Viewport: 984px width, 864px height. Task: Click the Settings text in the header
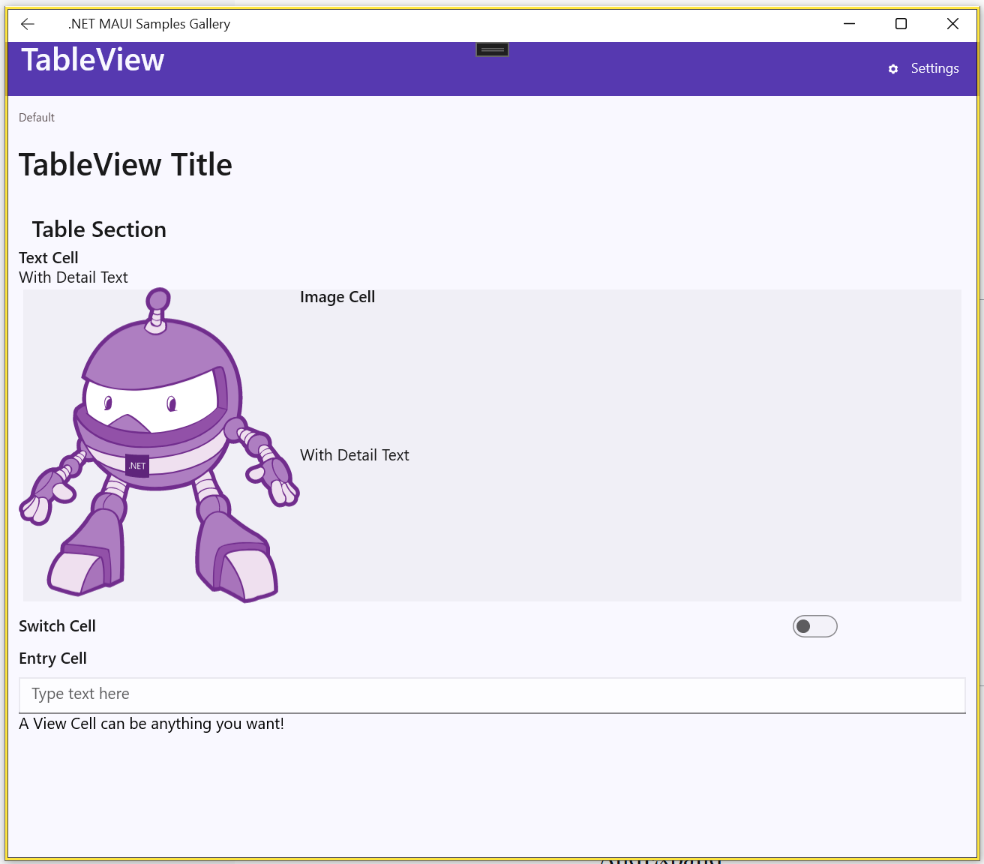coord(934,68)
